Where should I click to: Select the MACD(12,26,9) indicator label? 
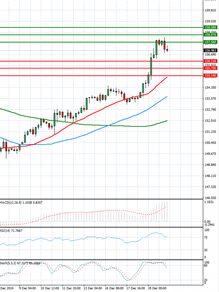pyautogui.click(x=21, y=202)
